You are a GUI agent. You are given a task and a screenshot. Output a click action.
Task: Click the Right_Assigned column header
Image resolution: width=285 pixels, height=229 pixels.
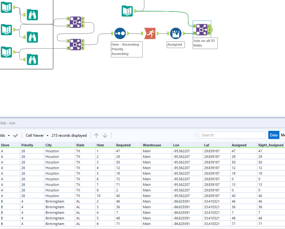tap(270, 145)
